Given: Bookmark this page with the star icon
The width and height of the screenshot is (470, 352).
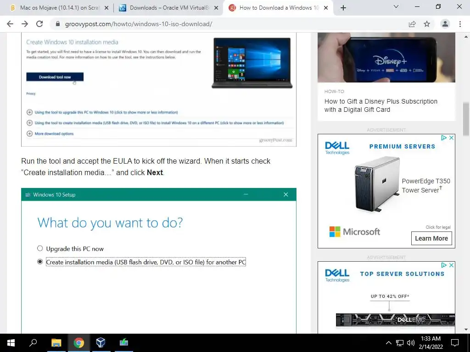Looking at the screenshot, I should pos(427,24).
